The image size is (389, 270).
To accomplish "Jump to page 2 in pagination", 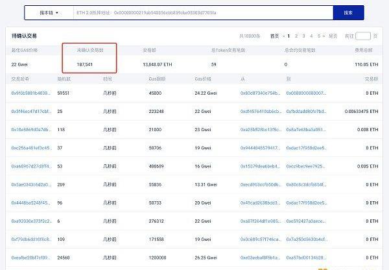I will pos(297,36).
